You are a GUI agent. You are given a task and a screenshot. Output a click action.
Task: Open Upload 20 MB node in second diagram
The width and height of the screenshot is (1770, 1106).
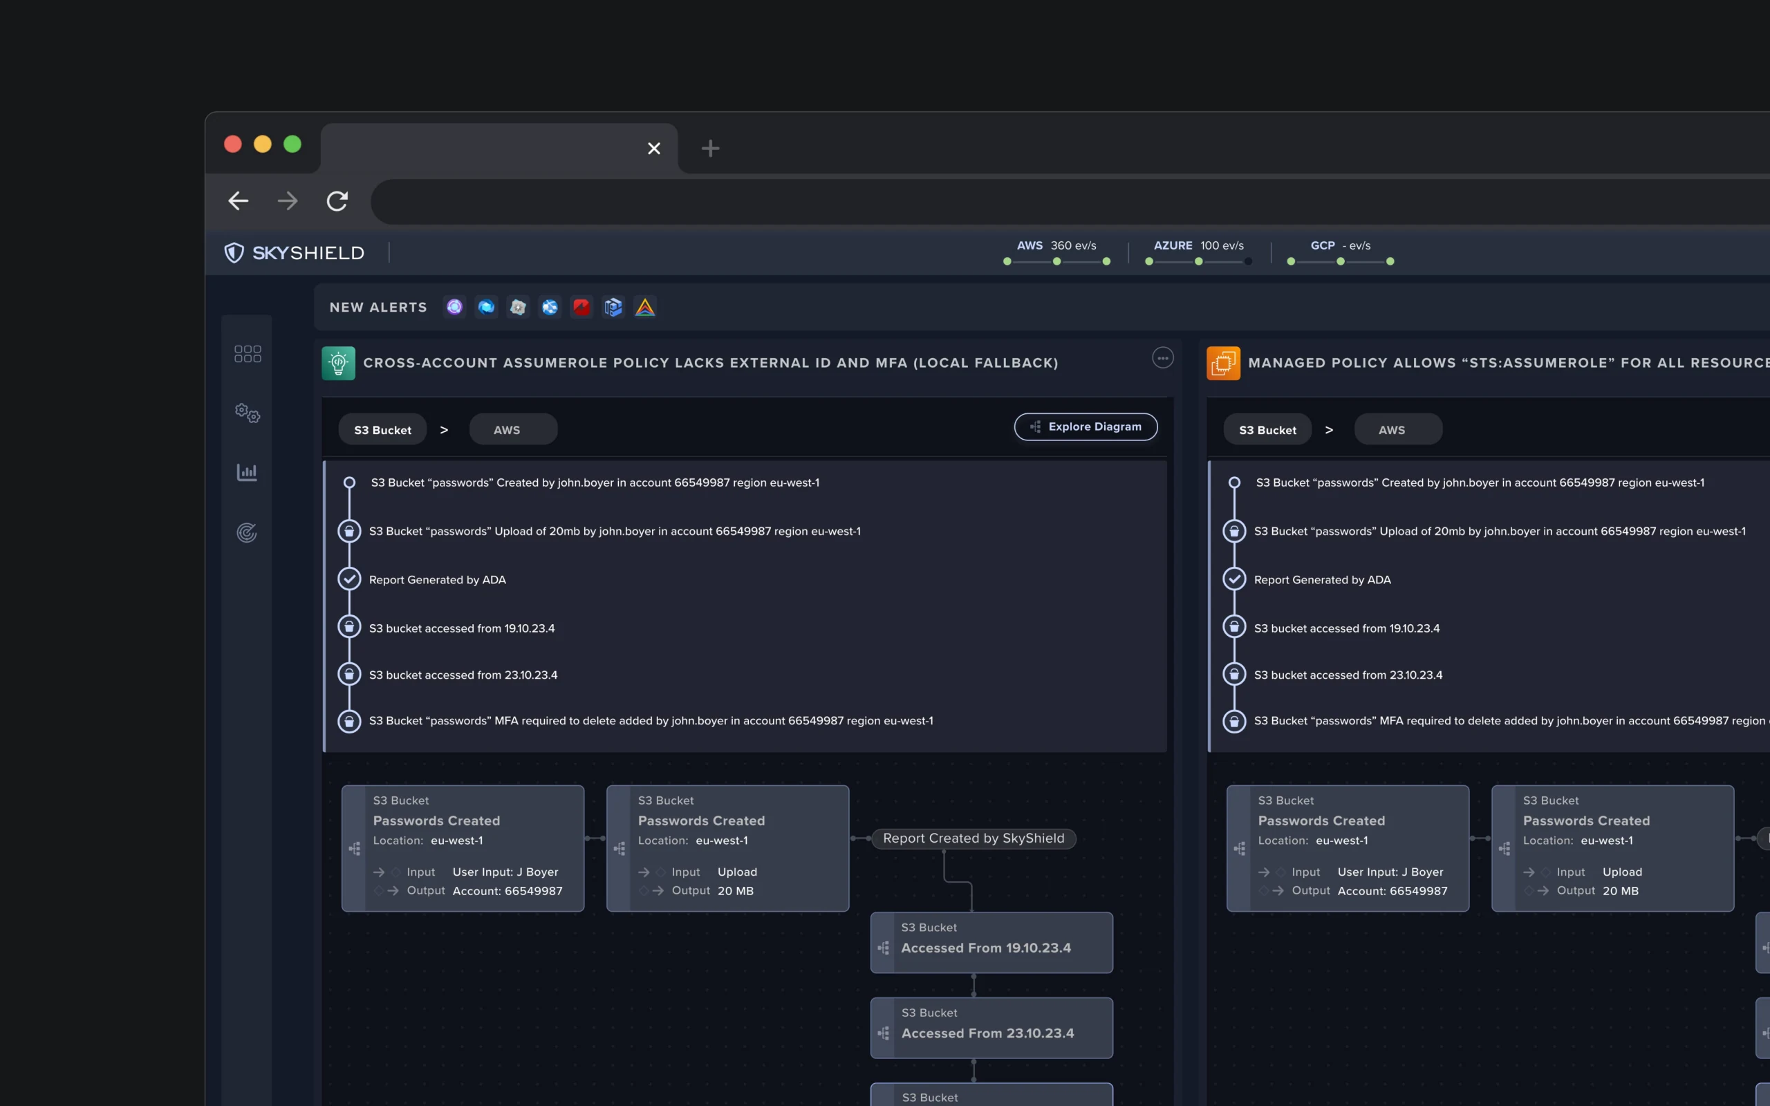1613,849
